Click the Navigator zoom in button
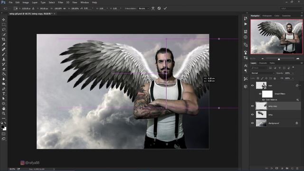The height and width of the screenshot is (171, 304). coord(298,58)
